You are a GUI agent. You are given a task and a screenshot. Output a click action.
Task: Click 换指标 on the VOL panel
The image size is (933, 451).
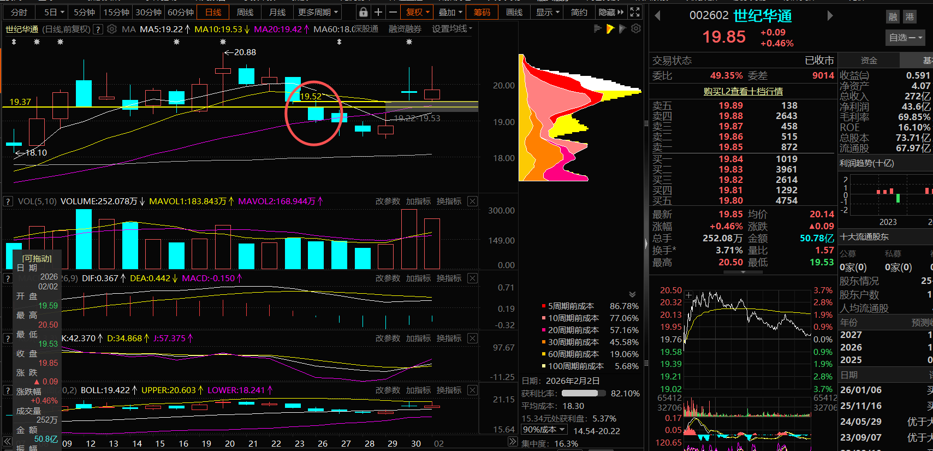point(449,201)
